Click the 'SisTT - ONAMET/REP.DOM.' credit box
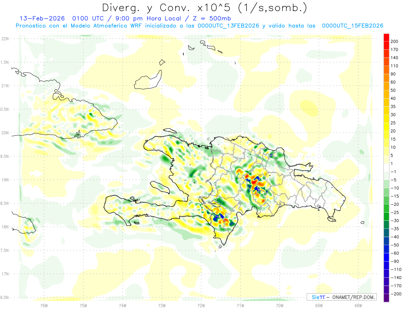Viewport: 402px width, 310px height. click(x=341, y=297)
